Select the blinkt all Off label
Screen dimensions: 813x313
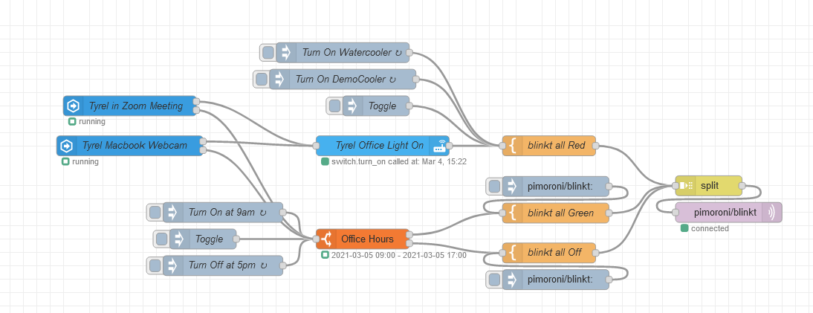(555, 253)
